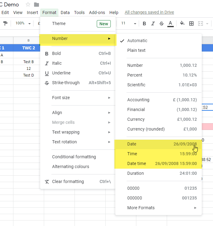Viewport: 213px width, 226px height.
Task: Open the zoom 100% dropdown
Action: 23,23
